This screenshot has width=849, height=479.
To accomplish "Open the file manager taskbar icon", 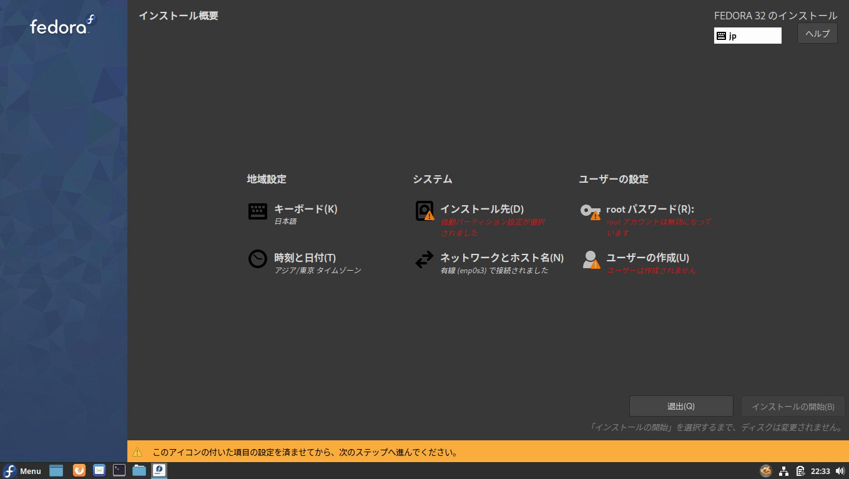I will [139, 471].
